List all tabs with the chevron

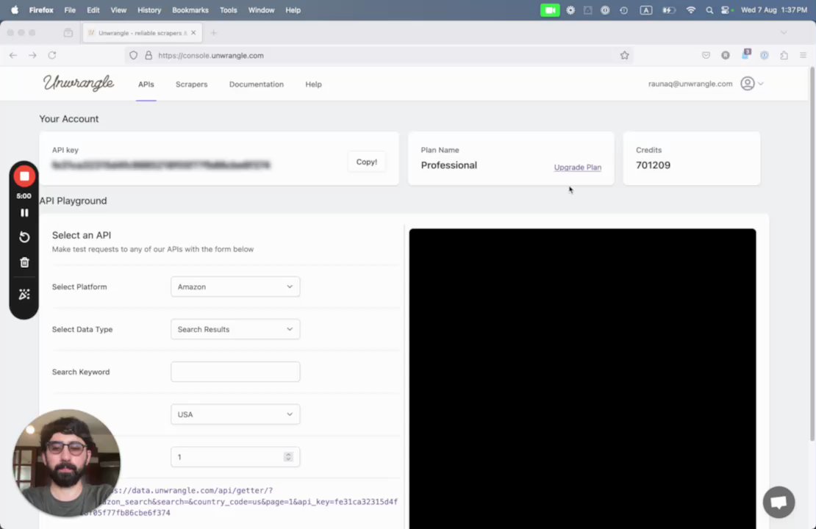[x=783, y=33]
